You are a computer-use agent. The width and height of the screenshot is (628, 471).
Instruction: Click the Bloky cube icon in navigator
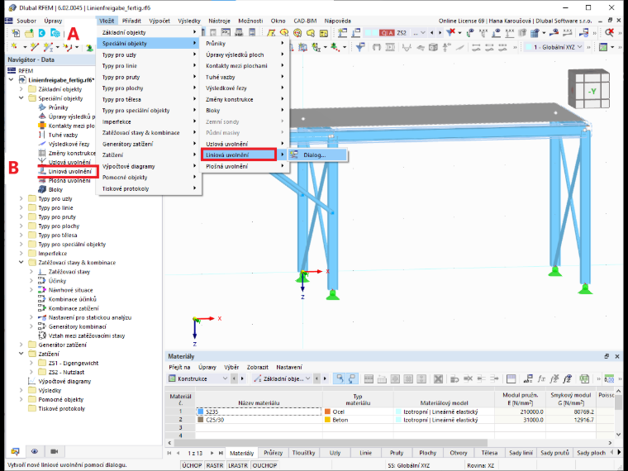tap(42, 189)
